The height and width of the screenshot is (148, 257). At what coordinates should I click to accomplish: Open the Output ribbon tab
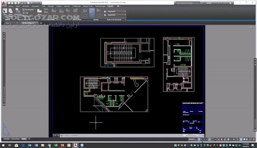coord(59,6)
